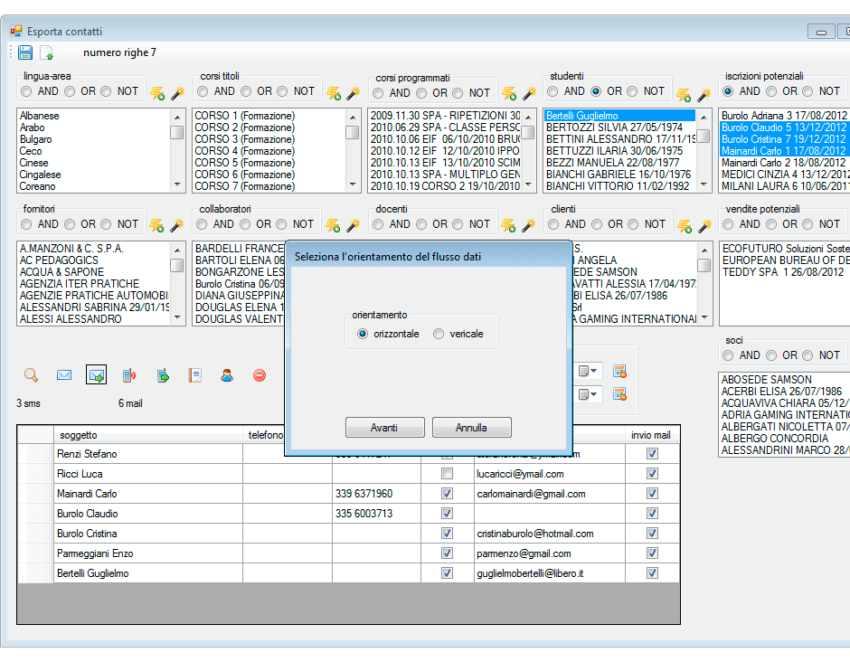Click the up arrow of corsi titoli list scrollbar

pos(353,117)
